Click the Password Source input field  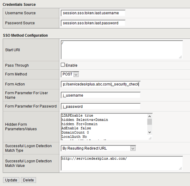[93, 23]
